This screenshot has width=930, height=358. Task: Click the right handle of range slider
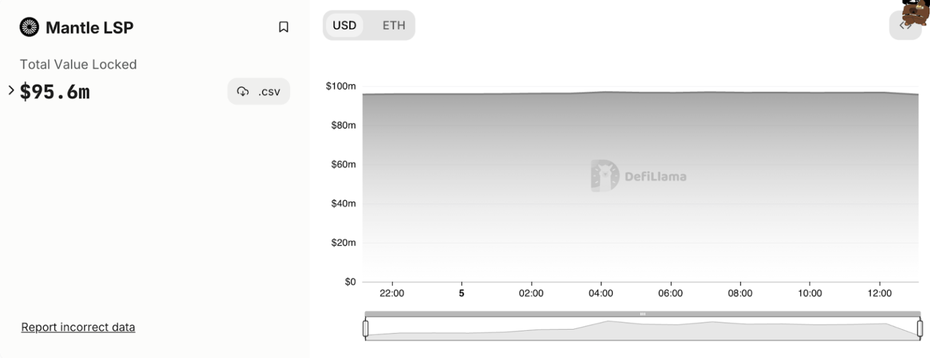click(920, 328)
